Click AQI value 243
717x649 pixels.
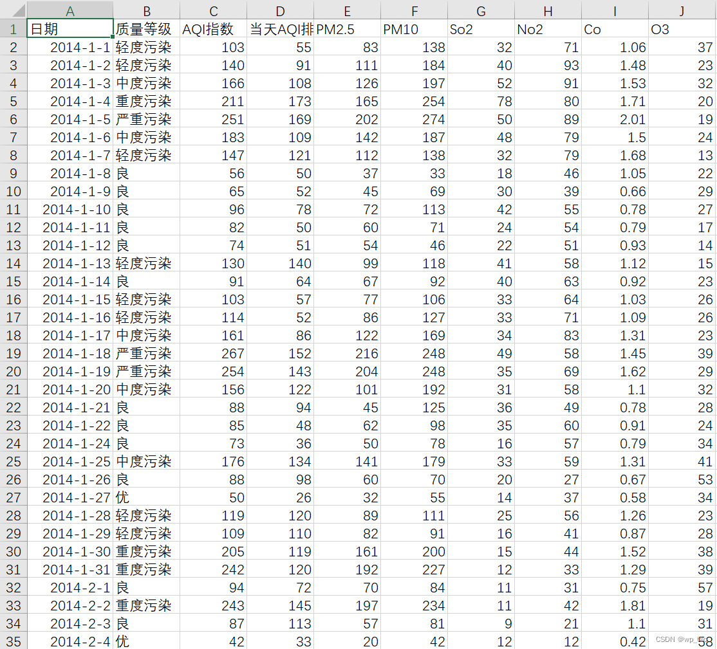click(213, 605)
